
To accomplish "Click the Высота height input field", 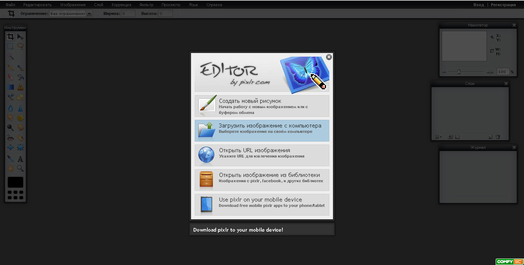I will [166, 13].
